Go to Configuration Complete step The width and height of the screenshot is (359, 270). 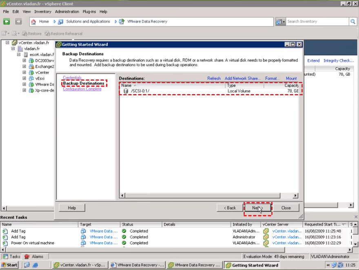82,89
